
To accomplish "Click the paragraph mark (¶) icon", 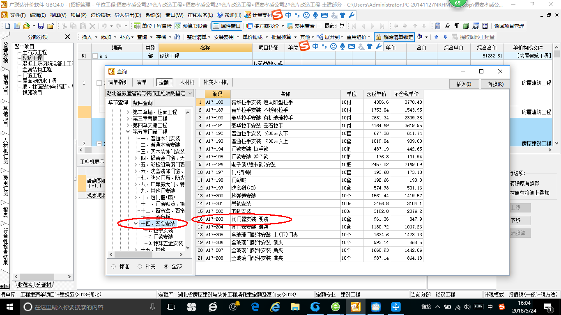I will point(457,26).
